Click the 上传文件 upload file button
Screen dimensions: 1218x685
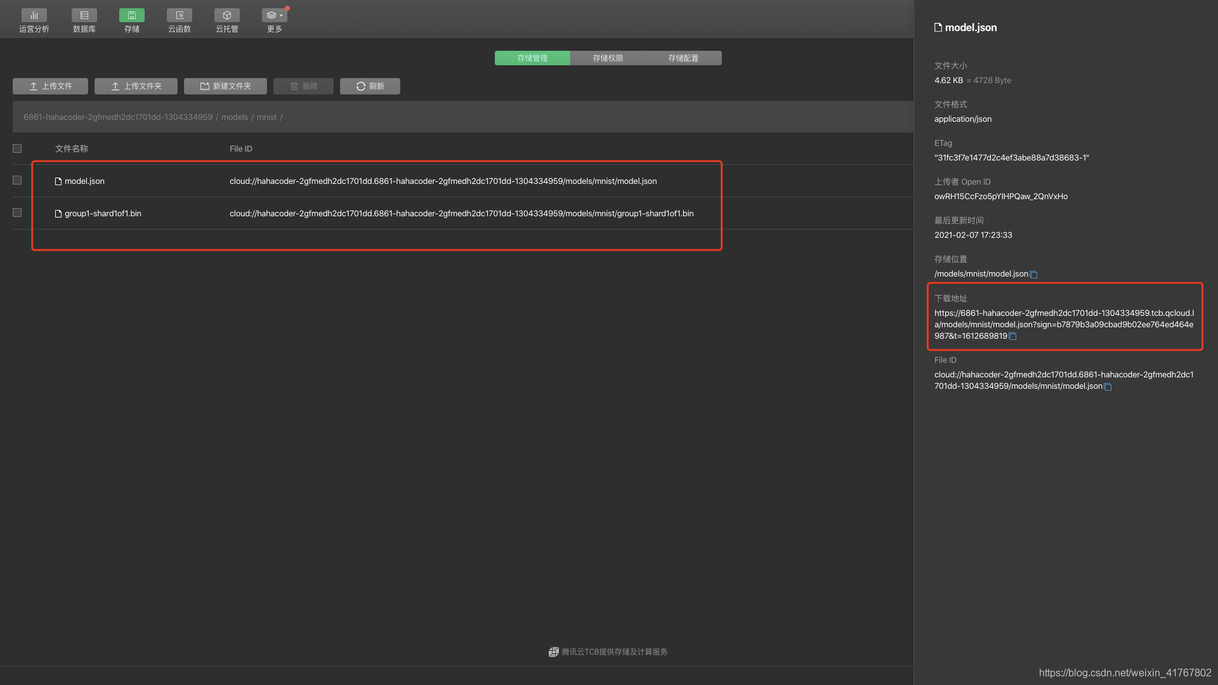coord(50,86)
